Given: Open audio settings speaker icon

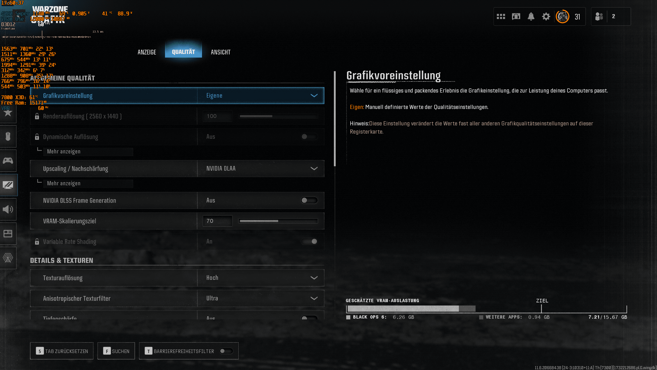Looking at the screenshot, I should 8,209.
